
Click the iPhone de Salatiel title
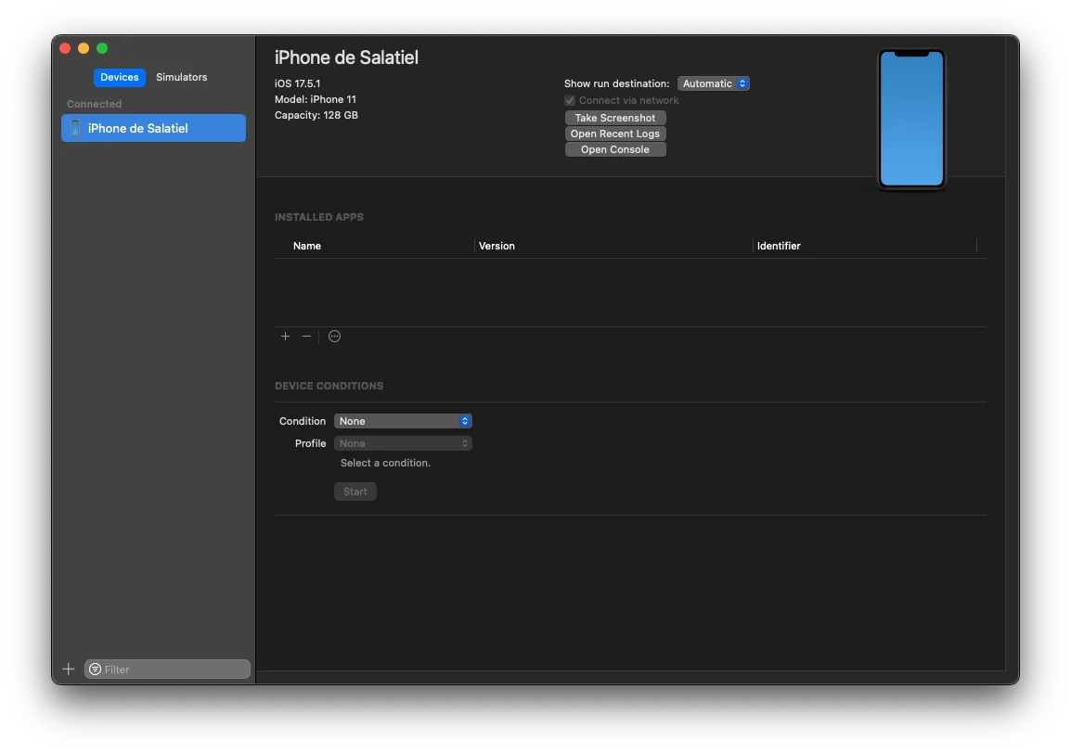tap(346, 57)
